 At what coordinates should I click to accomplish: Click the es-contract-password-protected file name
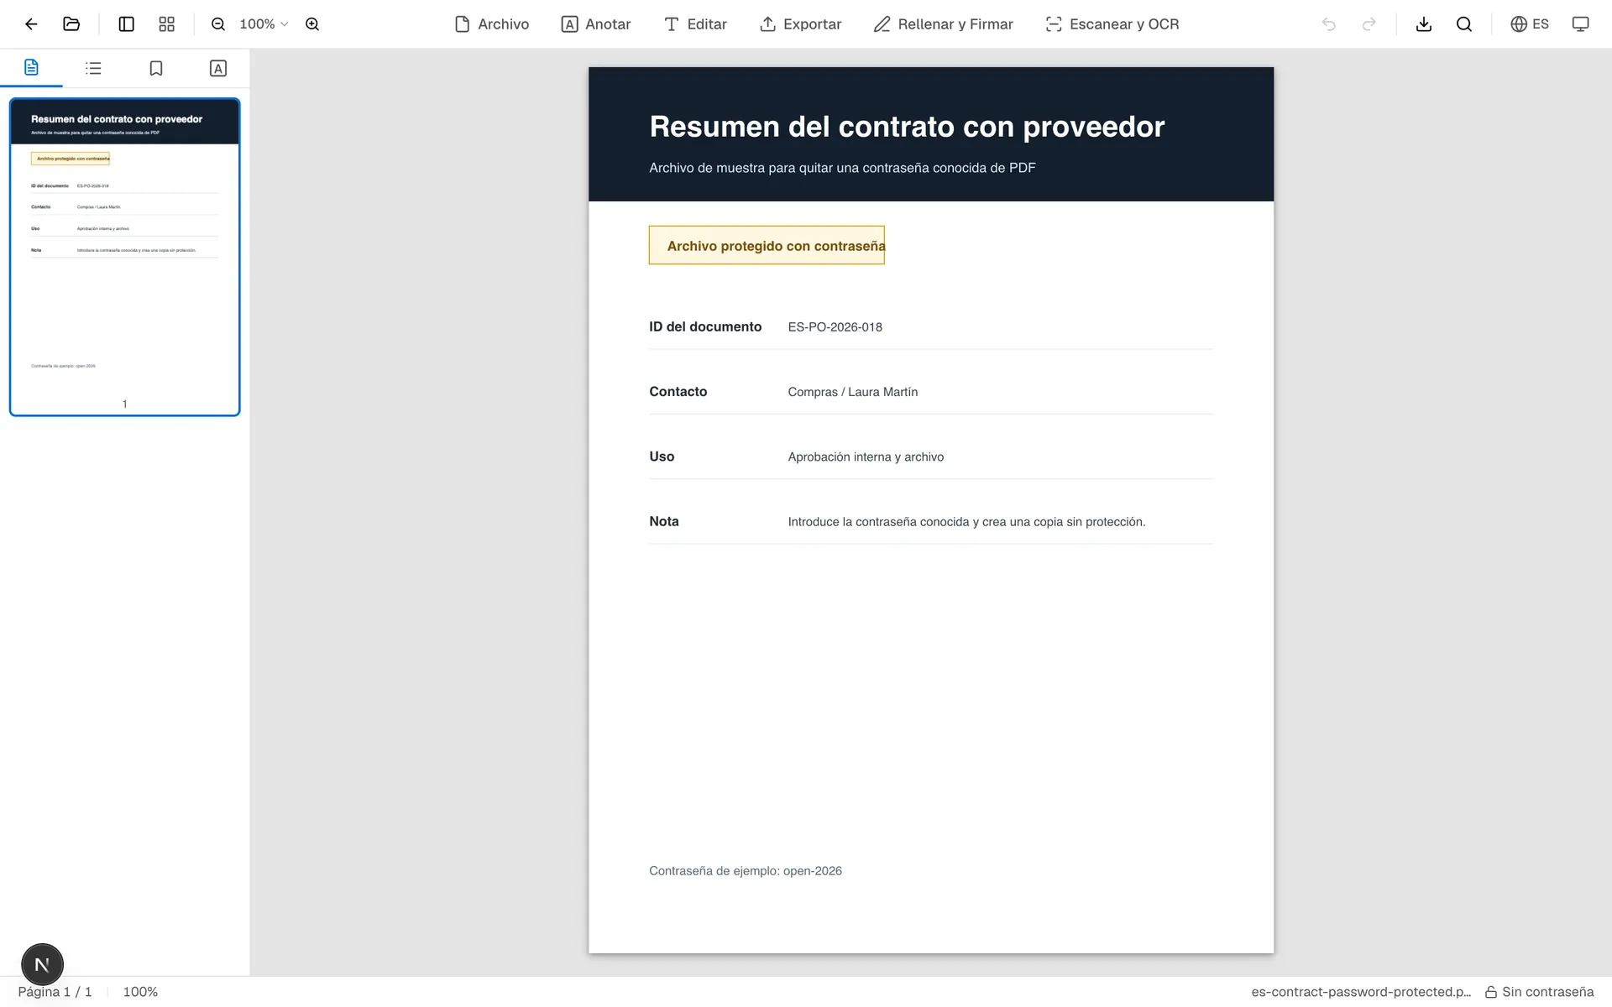point(1361,992)
